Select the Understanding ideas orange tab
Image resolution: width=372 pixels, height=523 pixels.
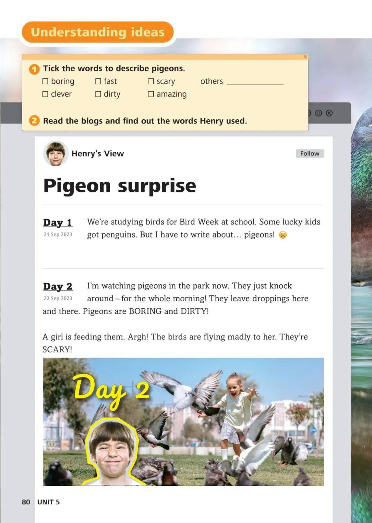point(97,32)
